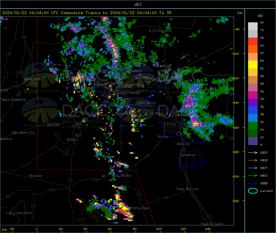Click the 'current' legend label
Image resolution: width=276 pixels, height=233 pixels.
point(266,191)
